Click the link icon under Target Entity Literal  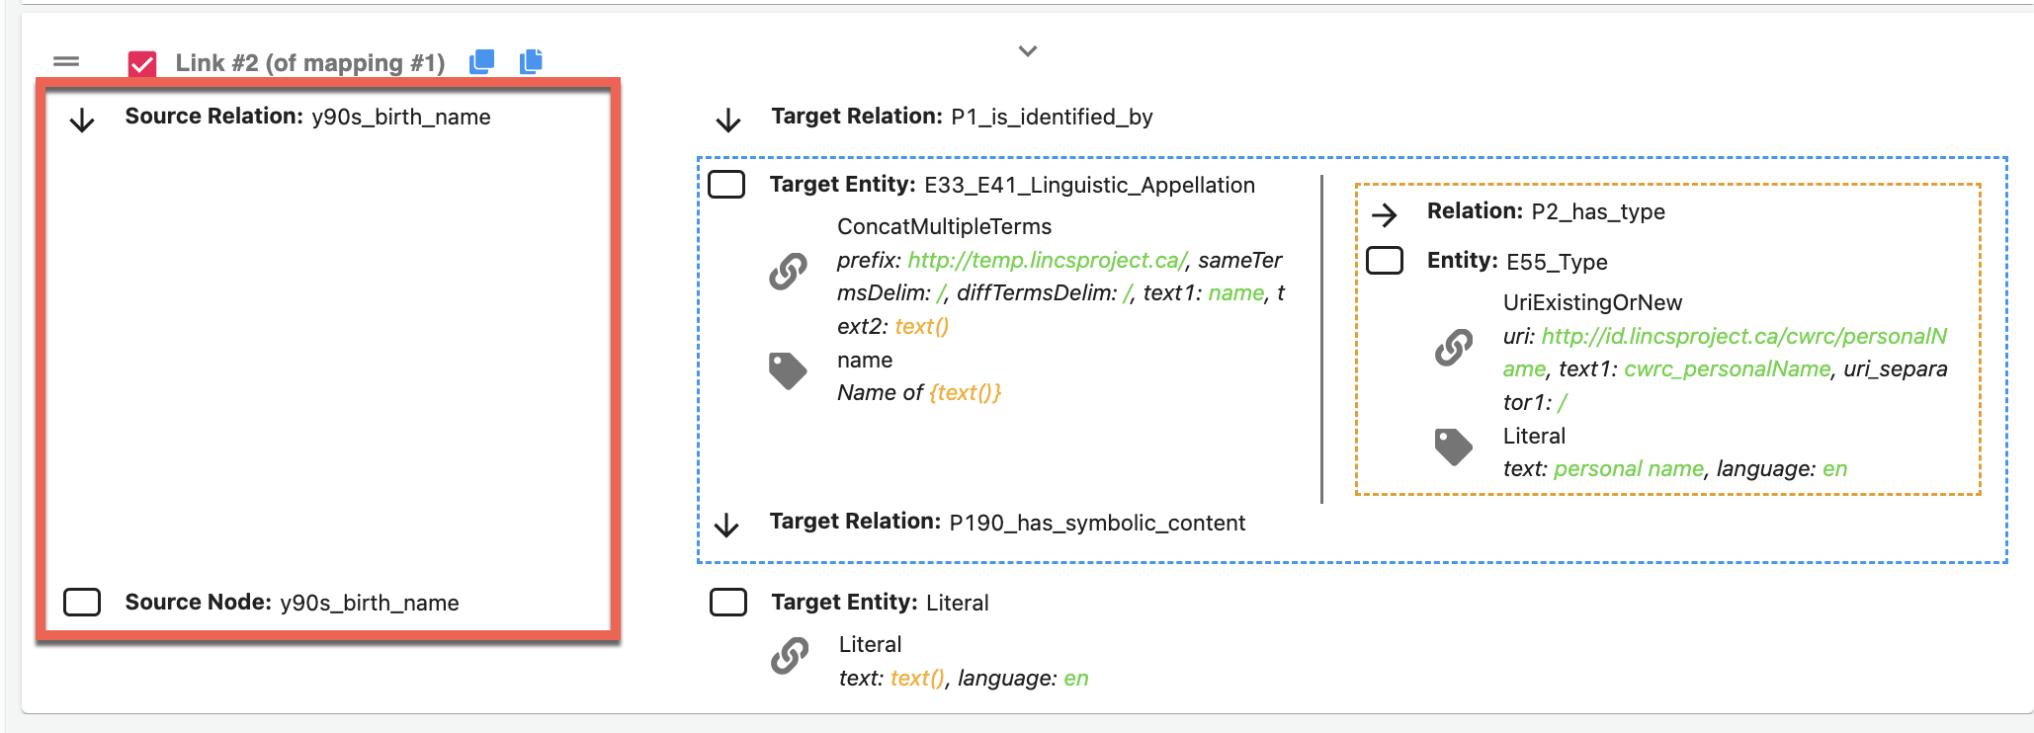[789, 656]
